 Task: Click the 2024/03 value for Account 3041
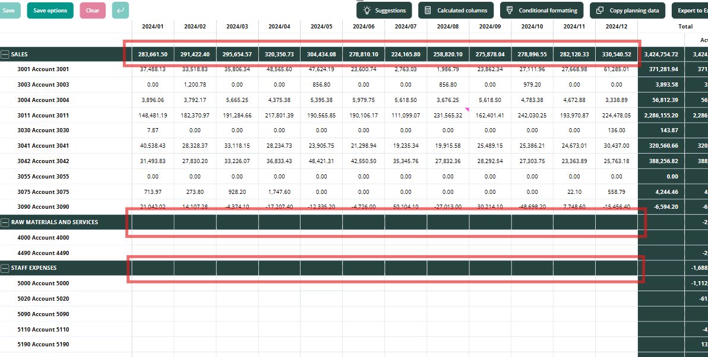click(237, 146)
